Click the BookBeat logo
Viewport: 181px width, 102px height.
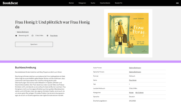point(10,3)
